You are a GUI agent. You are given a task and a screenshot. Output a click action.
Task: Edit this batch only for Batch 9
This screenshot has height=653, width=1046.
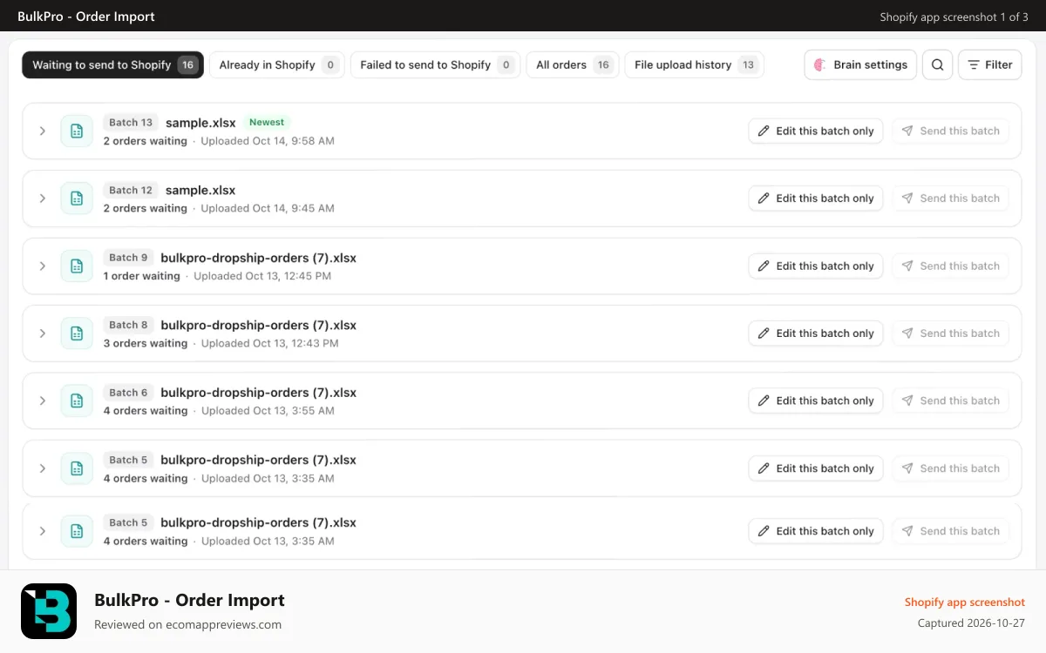click(816, 266)
